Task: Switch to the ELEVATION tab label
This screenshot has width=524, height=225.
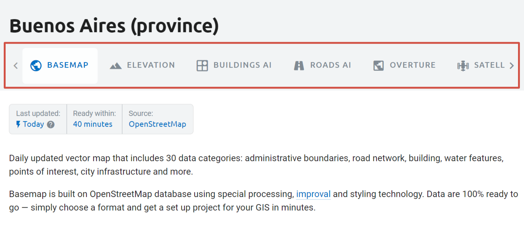Action: [151, 65]
